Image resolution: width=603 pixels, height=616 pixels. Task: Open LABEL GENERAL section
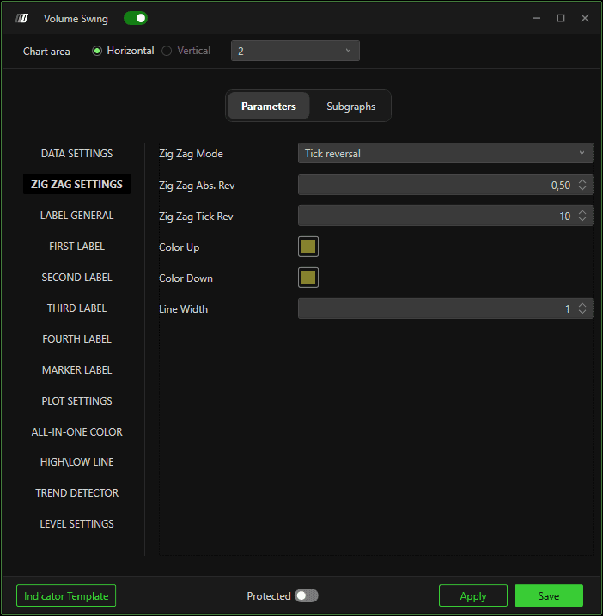coord(77,216)
